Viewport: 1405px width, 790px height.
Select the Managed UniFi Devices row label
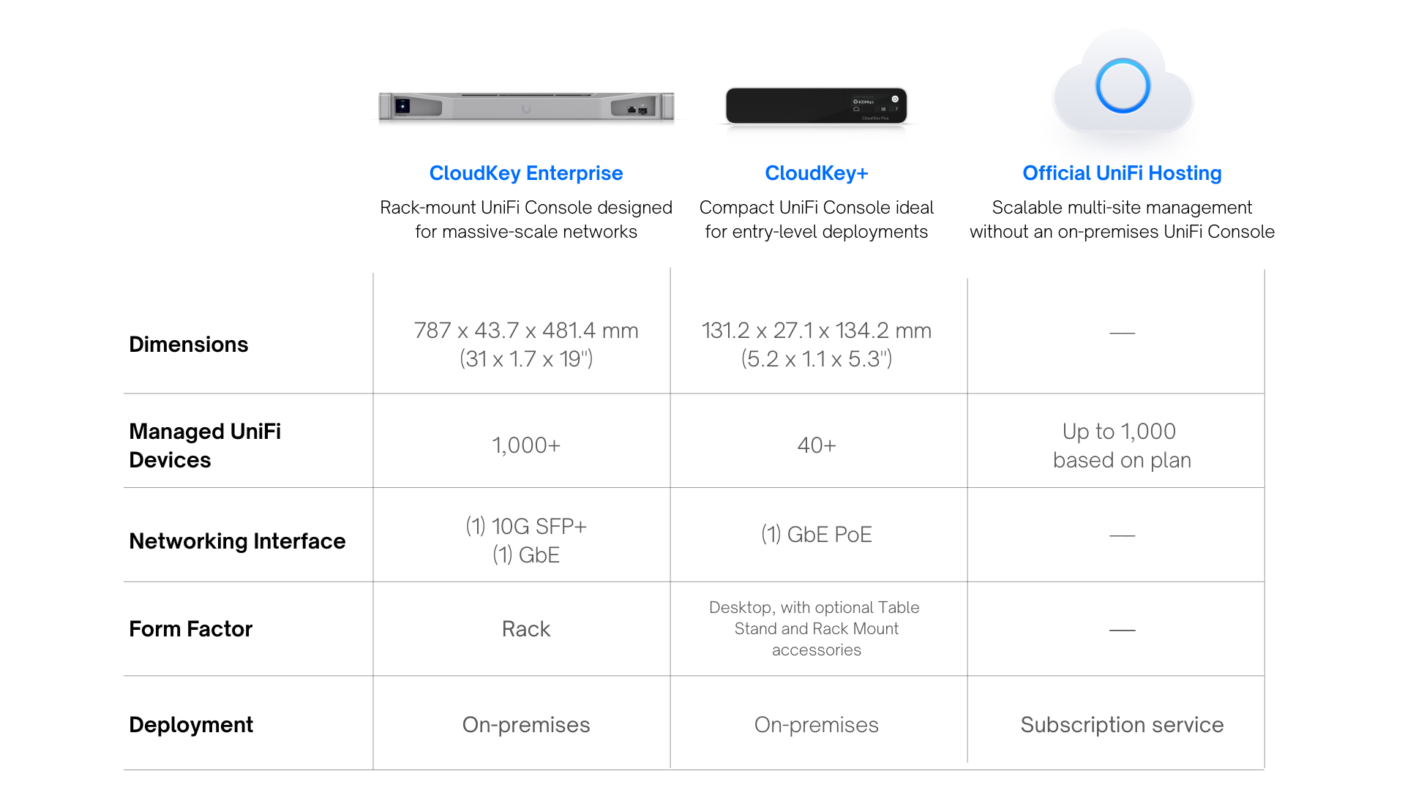click(x=205, y=445)
